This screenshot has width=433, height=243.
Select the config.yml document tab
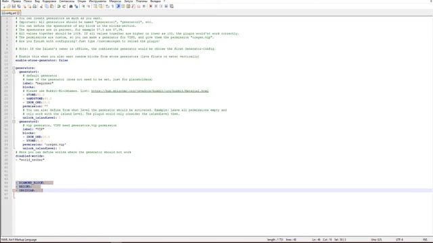(10, 13)
